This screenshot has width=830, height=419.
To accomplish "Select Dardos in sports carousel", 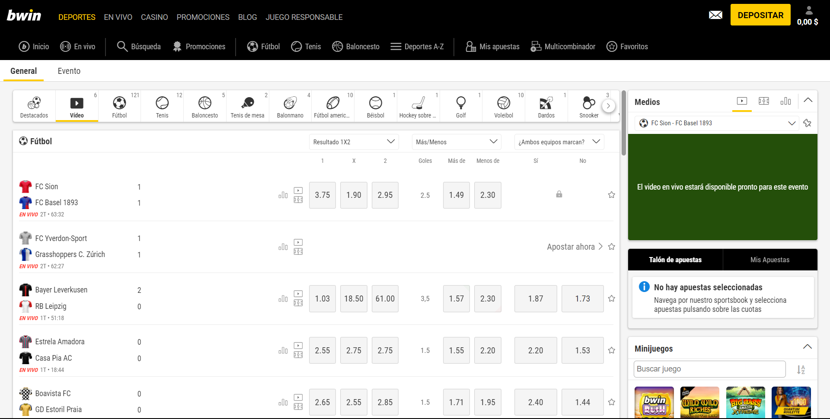I will tap(546, 106).
